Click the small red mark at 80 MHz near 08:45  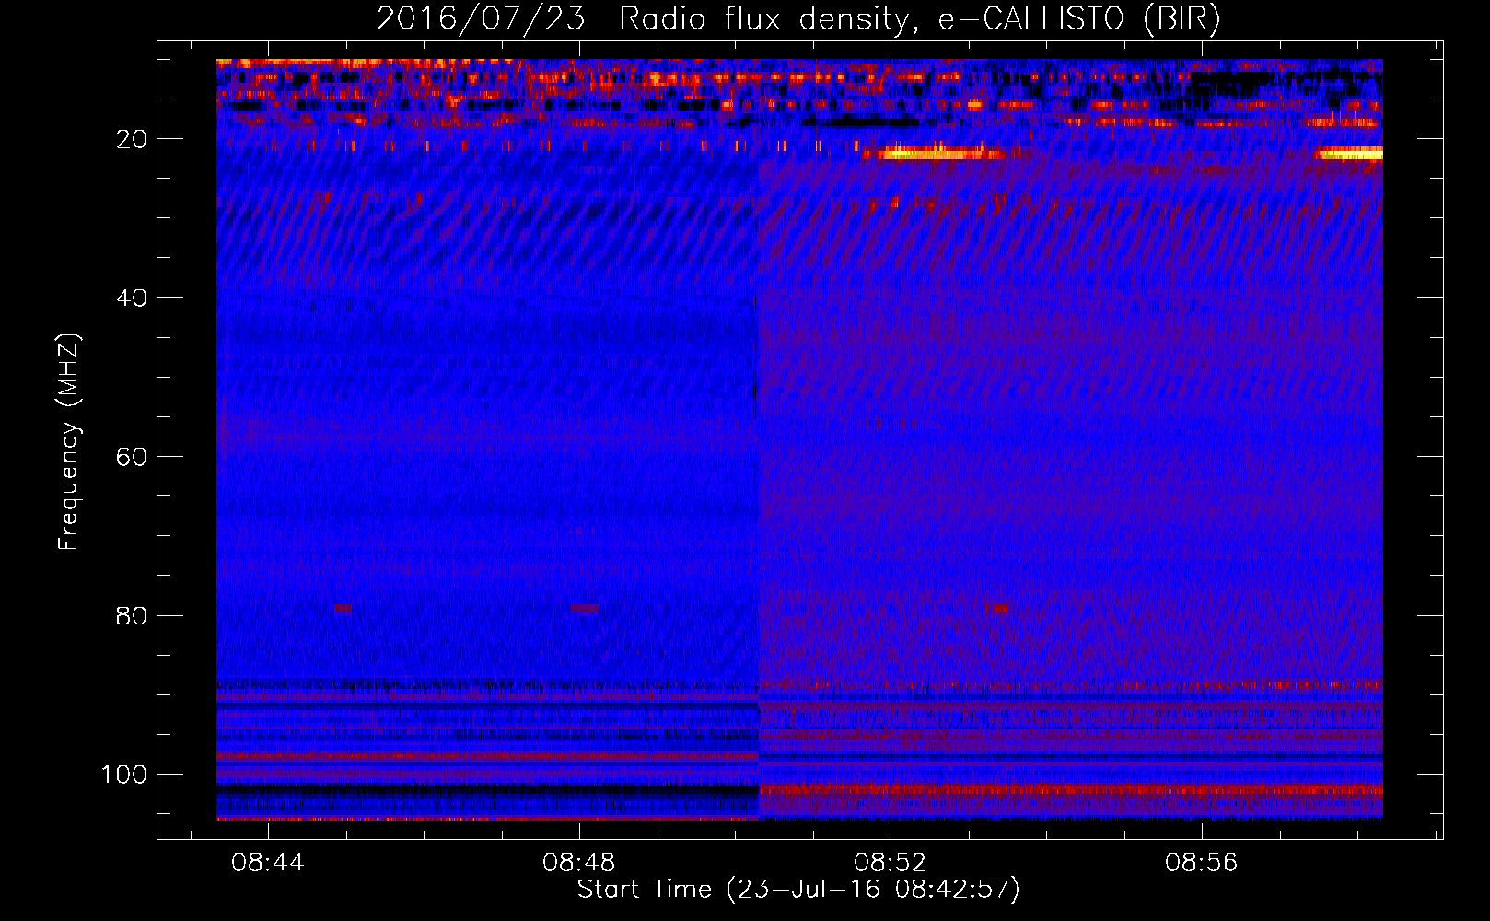(343, 608)
